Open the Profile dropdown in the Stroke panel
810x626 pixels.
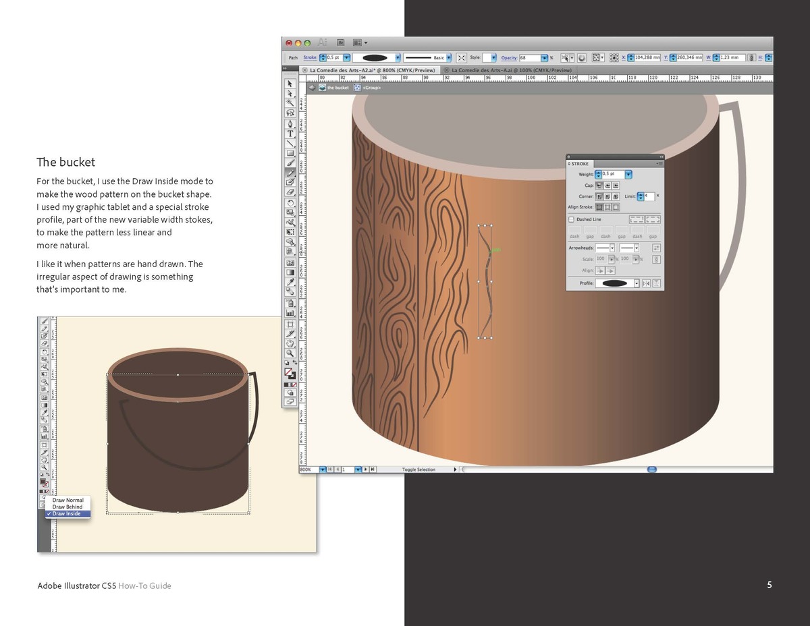636,283
